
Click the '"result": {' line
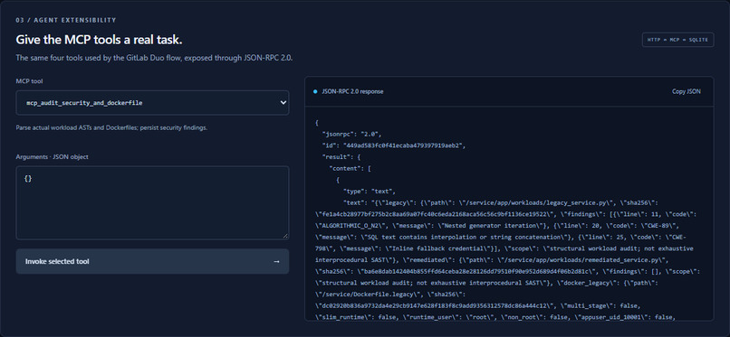341,157
